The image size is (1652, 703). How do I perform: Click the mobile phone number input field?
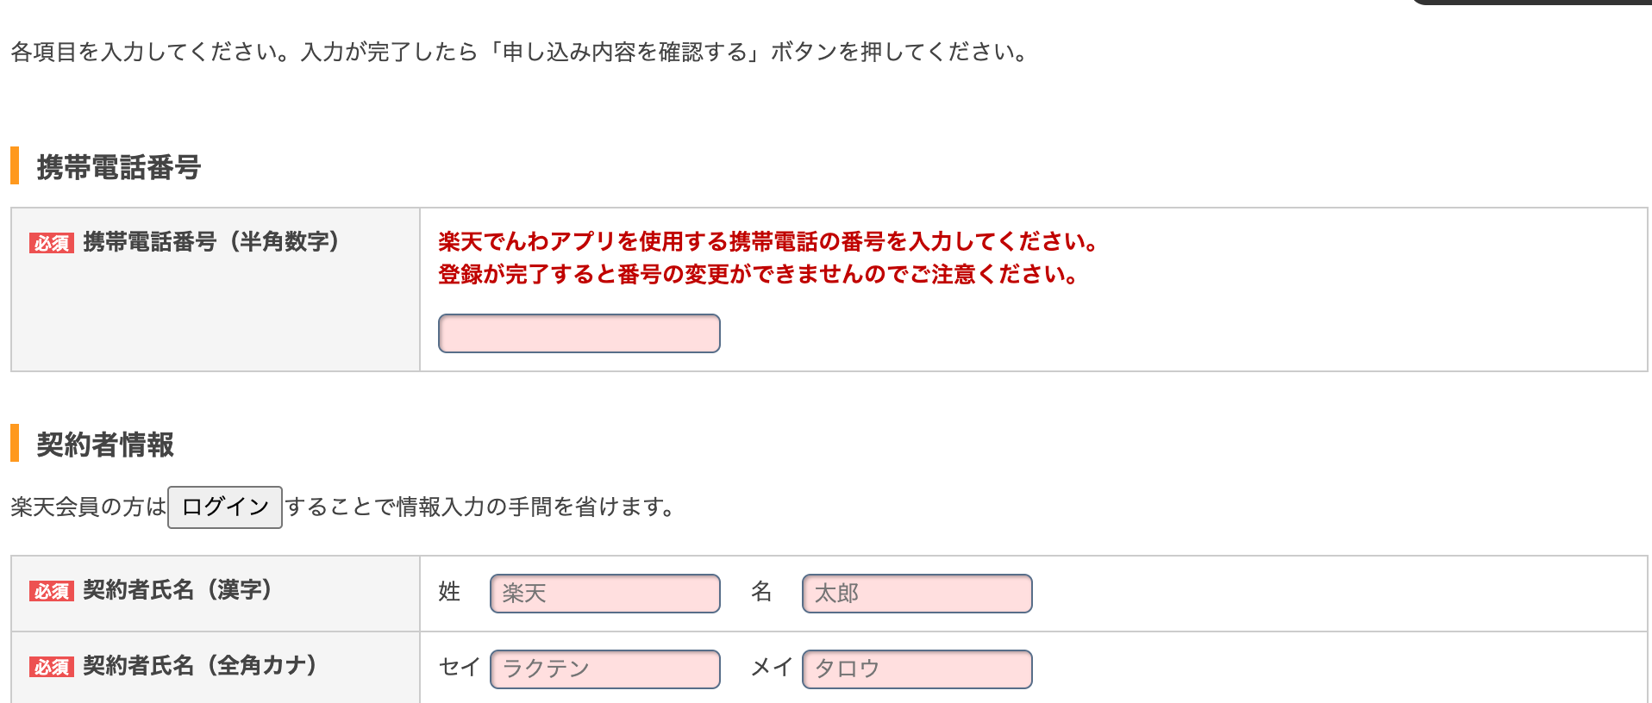click(x=579, y=333)
